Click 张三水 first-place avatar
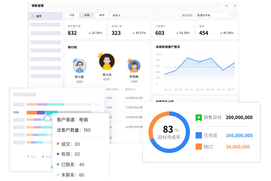This screenshot has height=181, width=271. coord(107,62)
